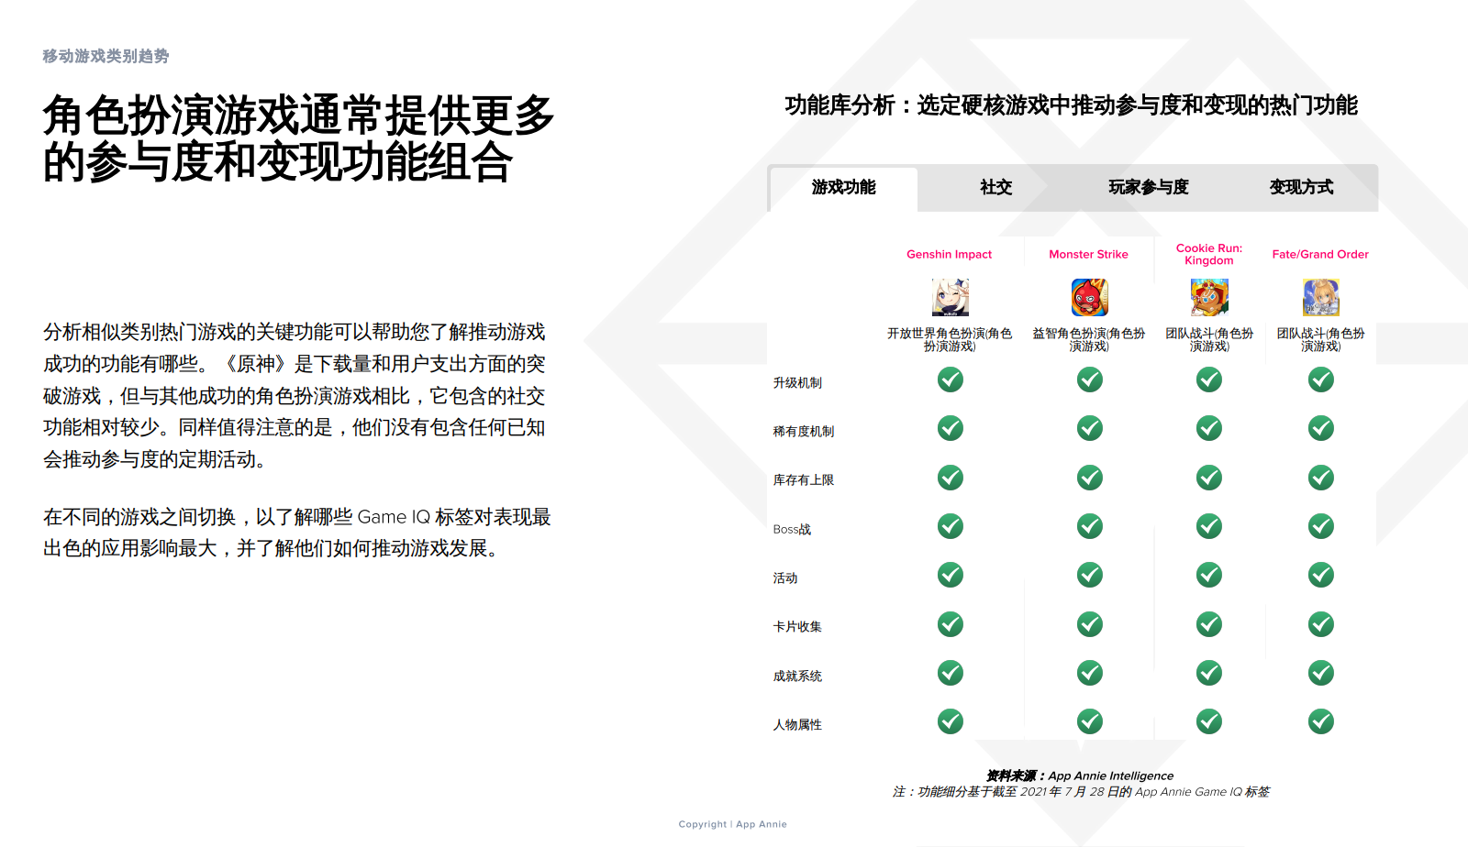This screenshot has width=1468, height=847.
Task: Click the Fate/Grand Order game icon
Action: point(1320,298)
